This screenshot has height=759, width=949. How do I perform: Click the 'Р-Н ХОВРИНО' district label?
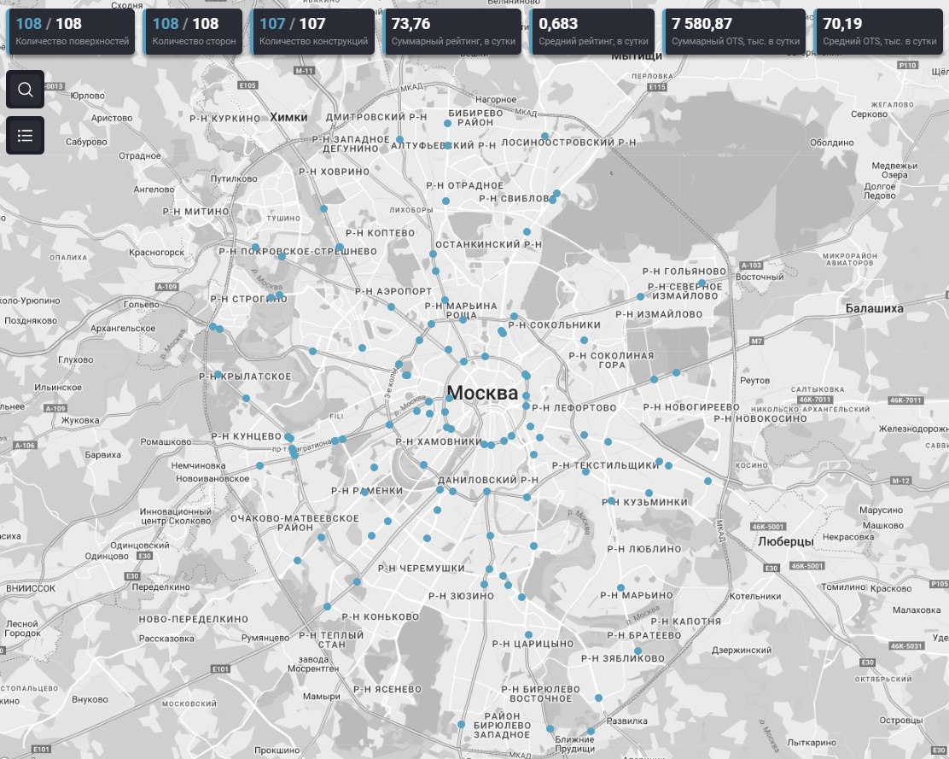[334, 172]
